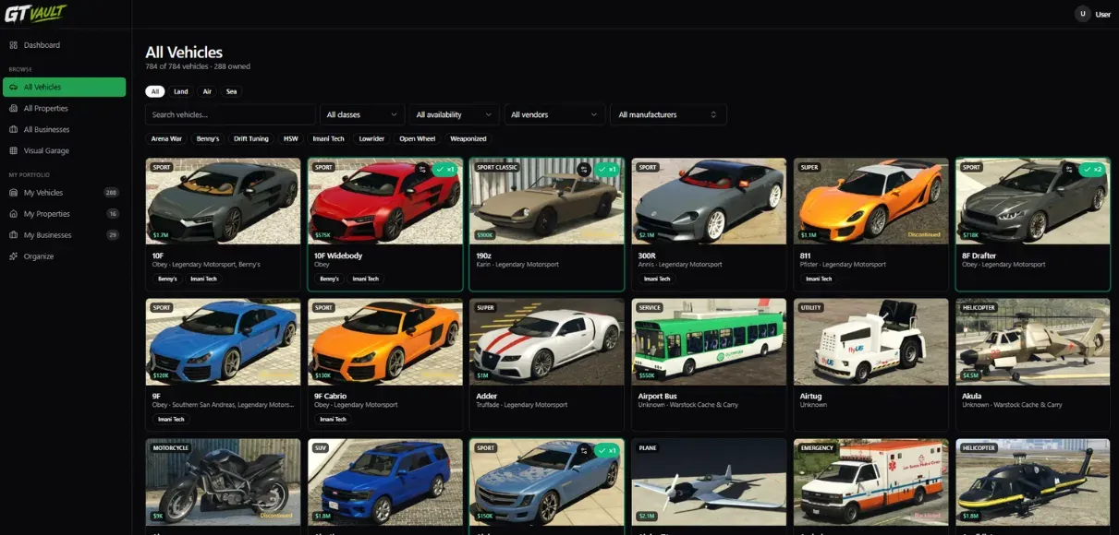Image resolution: width=1119 pixels, height=535 pixels.
Task: Focus the Search vehicles field
Action: click(x=230, y=114)
